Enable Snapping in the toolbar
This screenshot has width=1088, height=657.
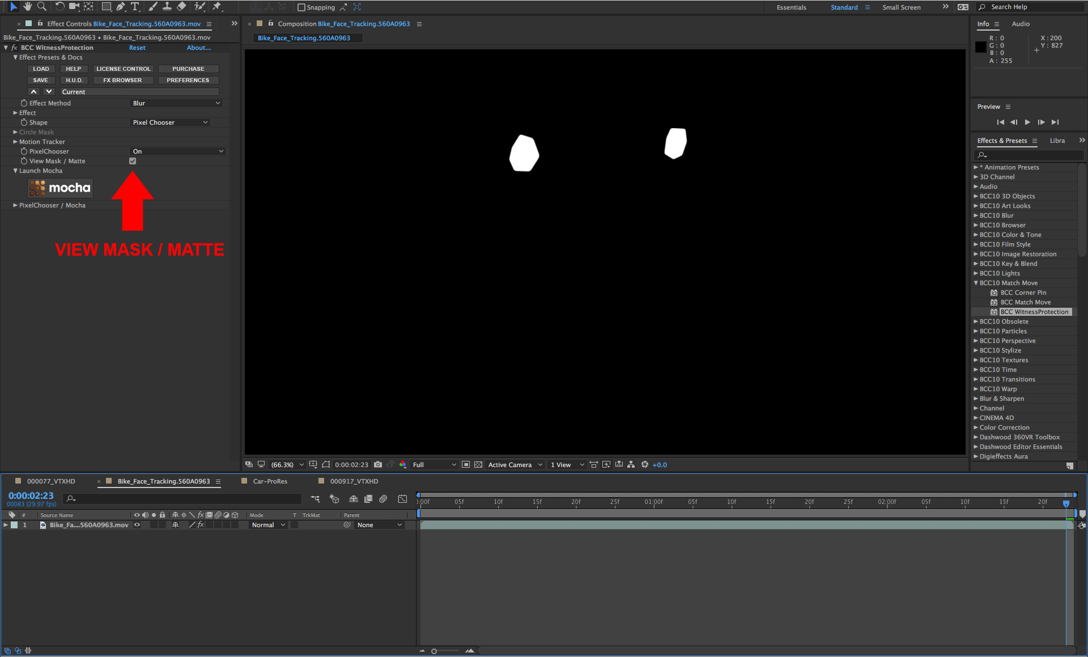pos(301,7)
